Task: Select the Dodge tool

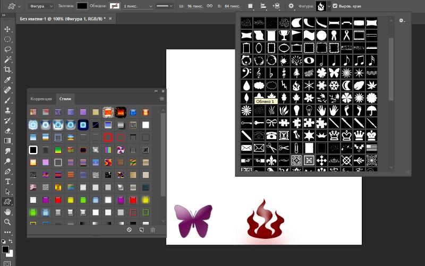Action: click(x=7, y=161)
